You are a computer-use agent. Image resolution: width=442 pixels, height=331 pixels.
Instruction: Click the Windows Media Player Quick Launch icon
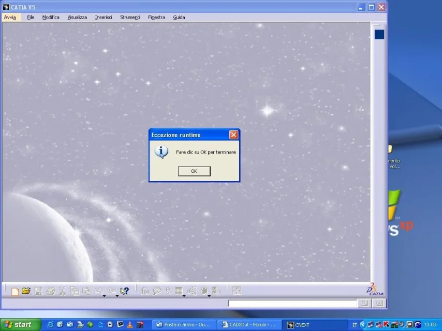[x=110, y=324]
